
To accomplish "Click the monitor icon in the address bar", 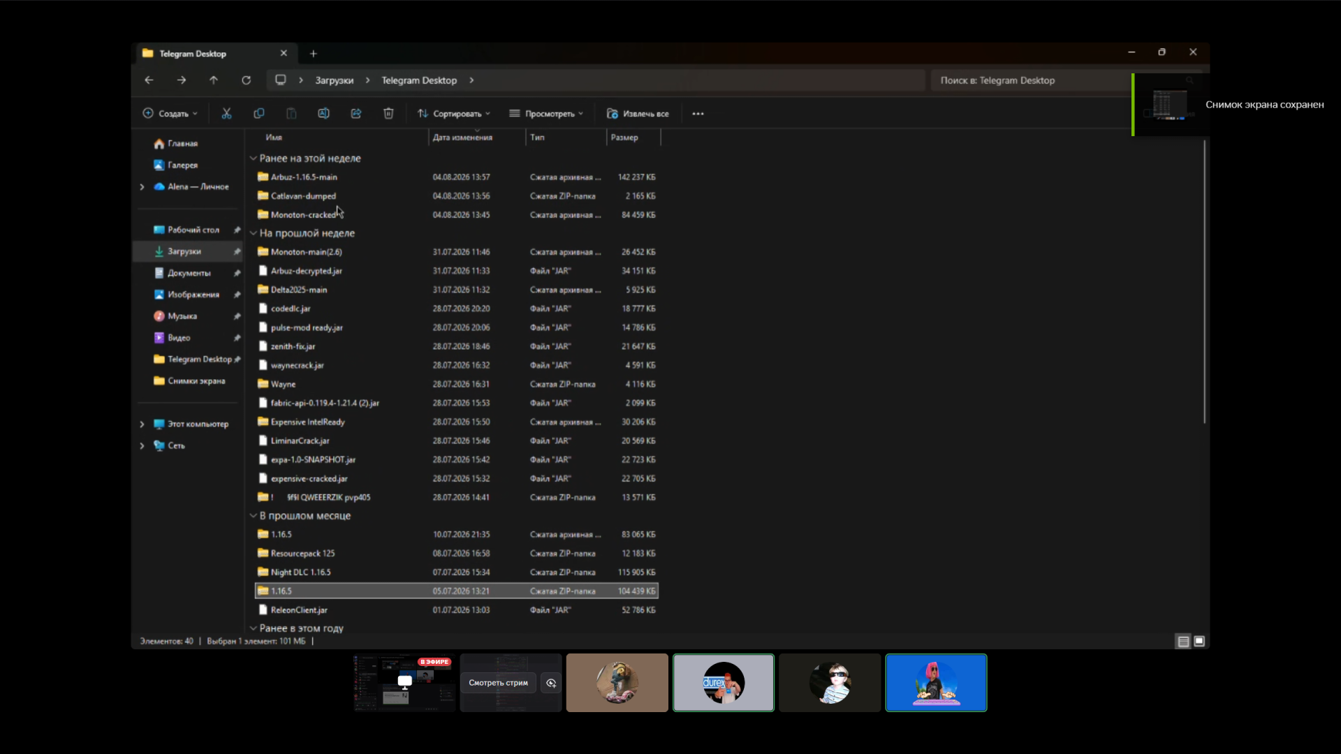I will (281, 80).
